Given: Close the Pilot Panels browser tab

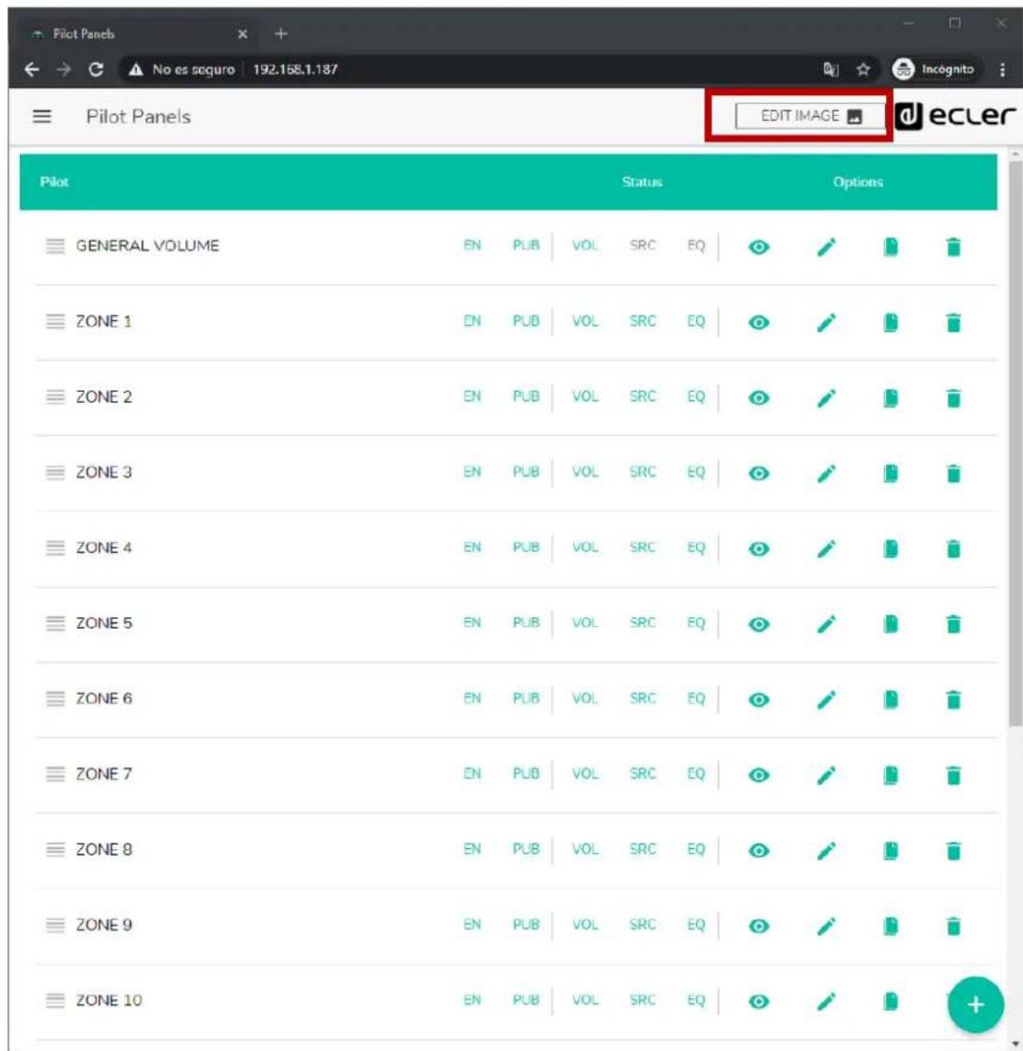Looking at the screenshot, I should click(243, 34).
